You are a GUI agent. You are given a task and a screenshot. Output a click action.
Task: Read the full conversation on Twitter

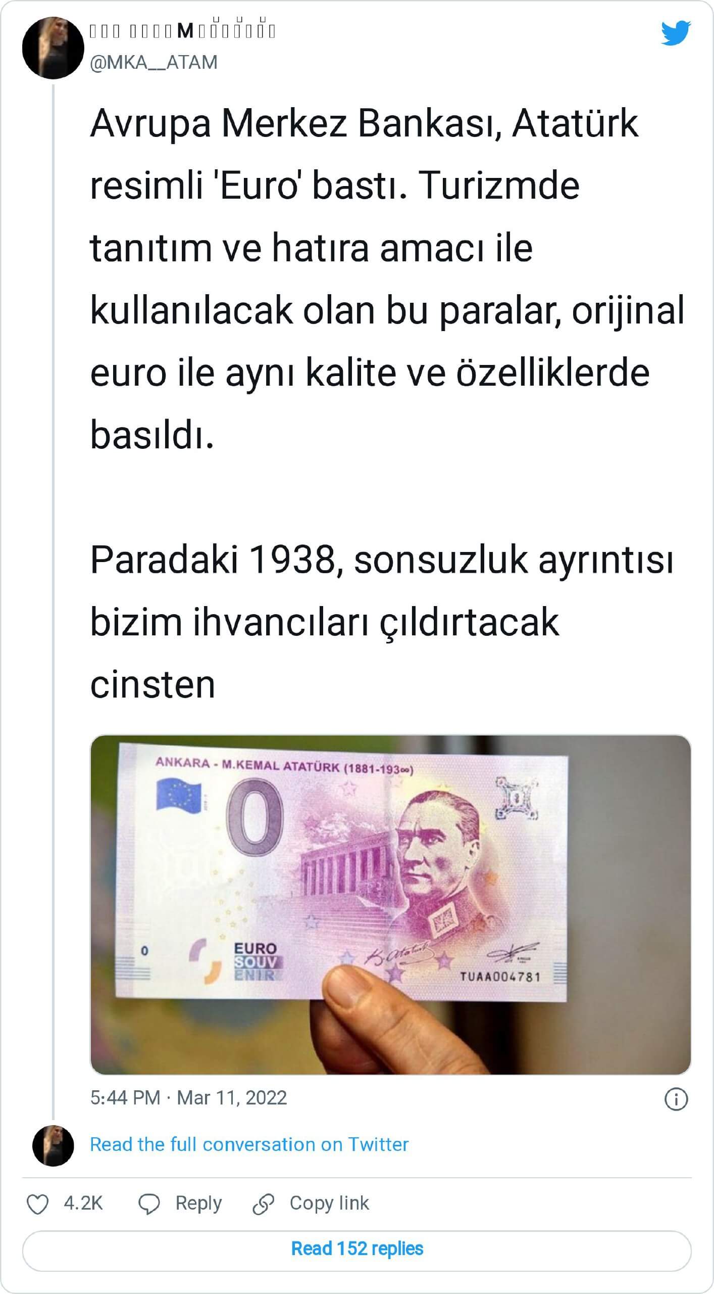[249, 1144]
